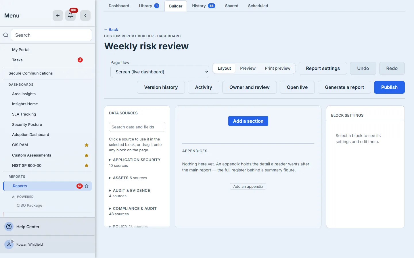Toggle favorite star on CIS RAM
This screenshot has height=258, width=414.
click(x=87, y=145)
